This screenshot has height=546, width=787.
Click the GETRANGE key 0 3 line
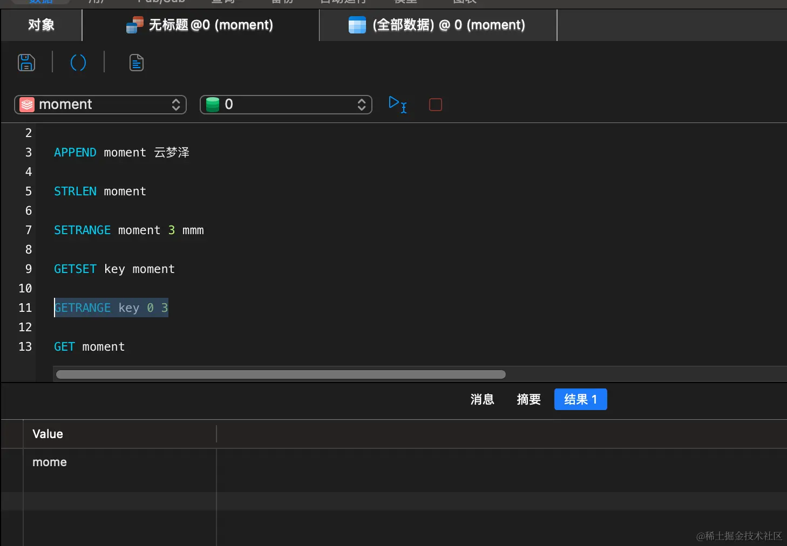click(x=111, y=308)
